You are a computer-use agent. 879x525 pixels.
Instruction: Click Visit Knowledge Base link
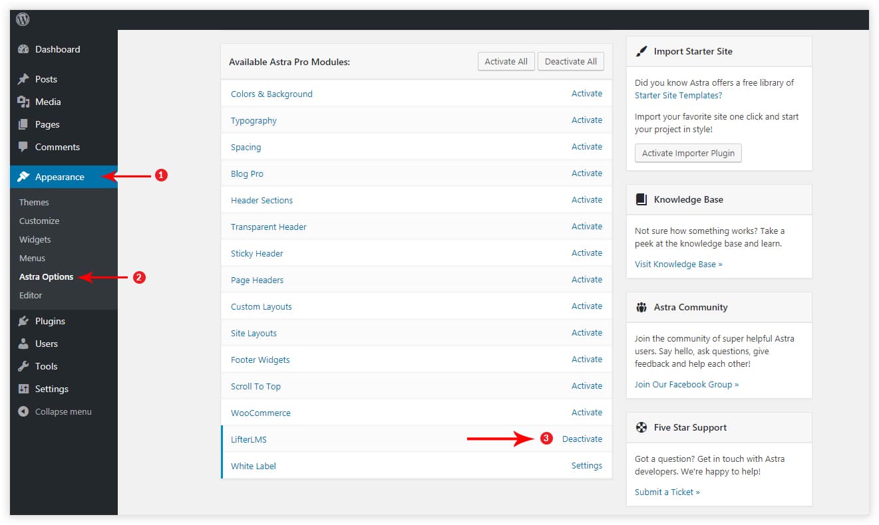coord(678,264)
